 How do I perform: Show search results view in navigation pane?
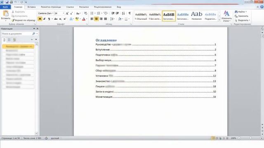tap(14, 40)
